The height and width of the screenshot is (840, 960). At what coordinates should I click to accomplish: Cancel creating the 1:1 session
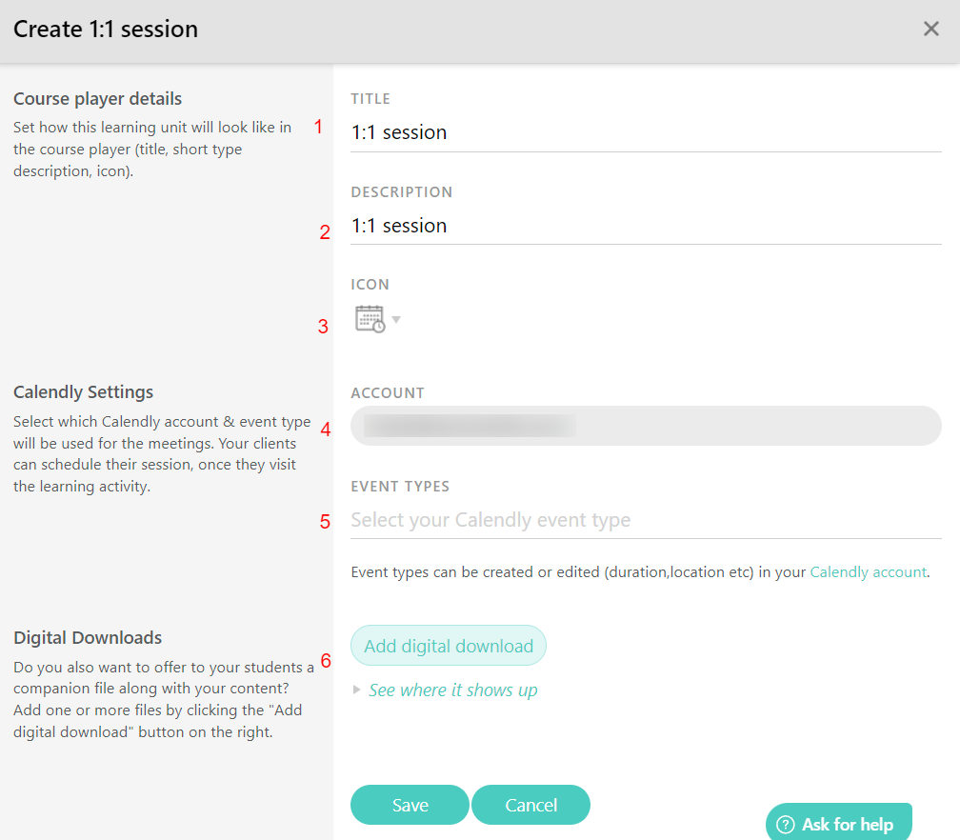(530, 805)
